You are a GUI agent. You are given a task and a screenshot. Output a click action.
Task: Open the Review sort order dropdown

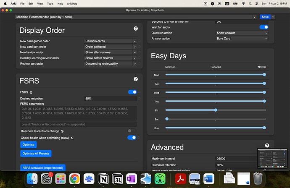[x=111, y=64]
